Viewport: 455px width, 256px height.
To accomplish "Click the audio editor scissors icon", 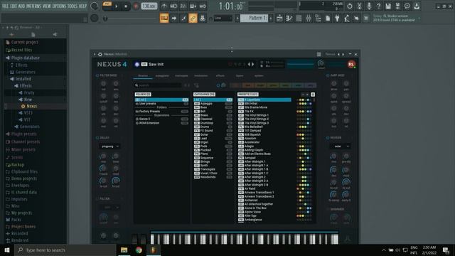I will (359, 6).
